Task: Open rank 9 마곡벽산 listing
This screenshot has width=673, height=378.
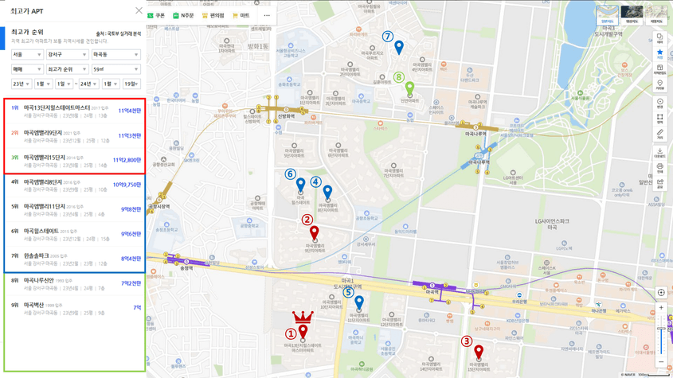Action: pos(75,308)
